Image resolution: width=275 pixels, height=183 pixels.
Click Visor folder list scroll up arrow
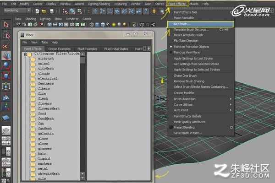coord(82,54)
